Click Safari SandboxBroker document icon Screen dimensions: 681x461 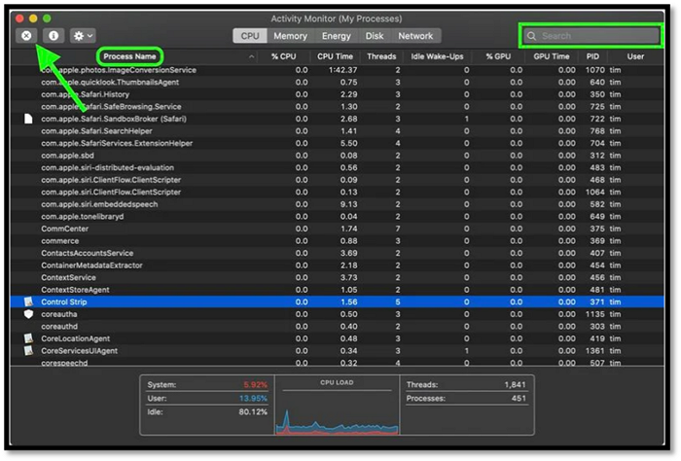[28, 119]
